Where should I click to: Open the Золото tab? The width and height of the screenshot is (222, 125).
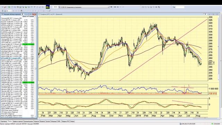48,121
